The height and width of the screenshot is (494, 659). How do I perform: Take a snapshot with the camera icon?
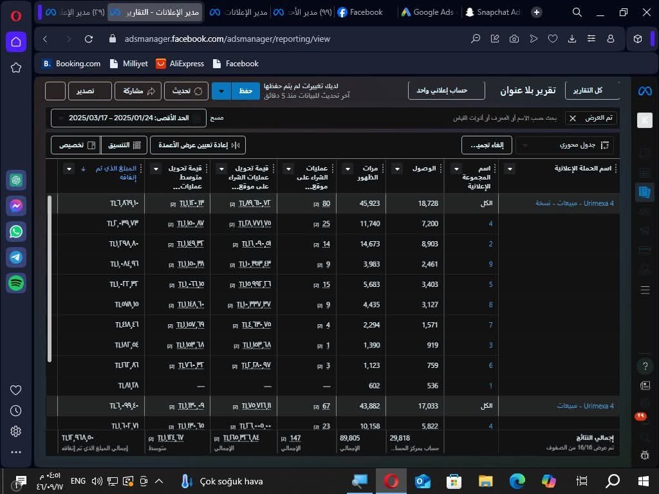point(514,39)
